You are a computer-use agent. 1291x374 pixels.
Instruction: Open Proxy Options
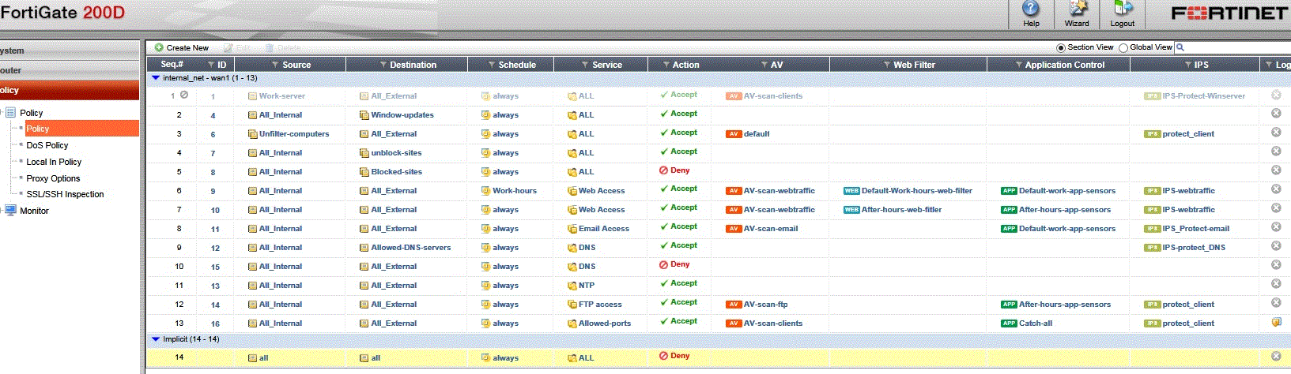[53, 178]
